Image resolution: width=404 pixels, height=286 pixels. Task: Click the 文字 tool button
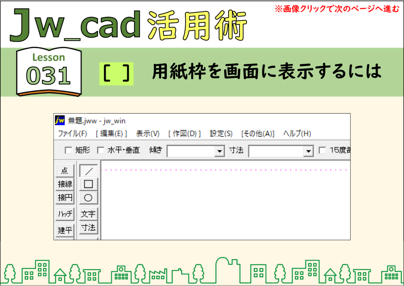[x=88, y=214]
